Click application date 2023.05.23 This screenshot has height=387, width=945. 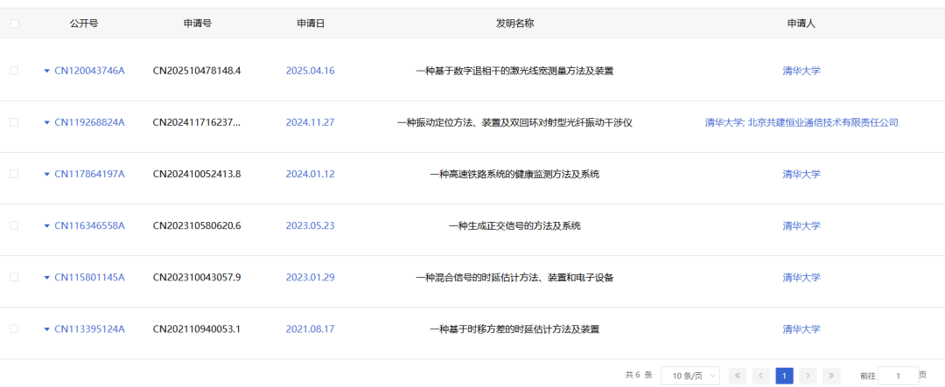pos(311,225)
